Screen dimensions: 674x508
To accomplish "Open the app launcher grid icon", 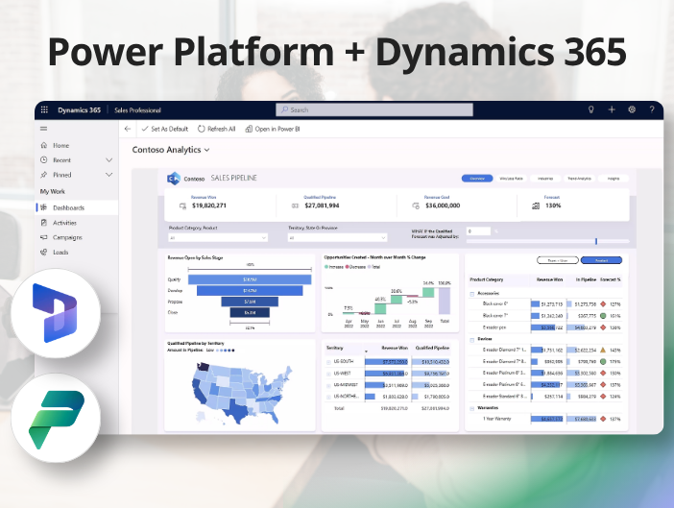I will [x=44, y=109].
